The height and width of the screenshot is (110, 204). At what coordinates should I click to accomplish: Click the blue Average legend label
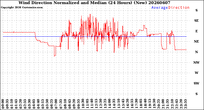coord(160,8)
